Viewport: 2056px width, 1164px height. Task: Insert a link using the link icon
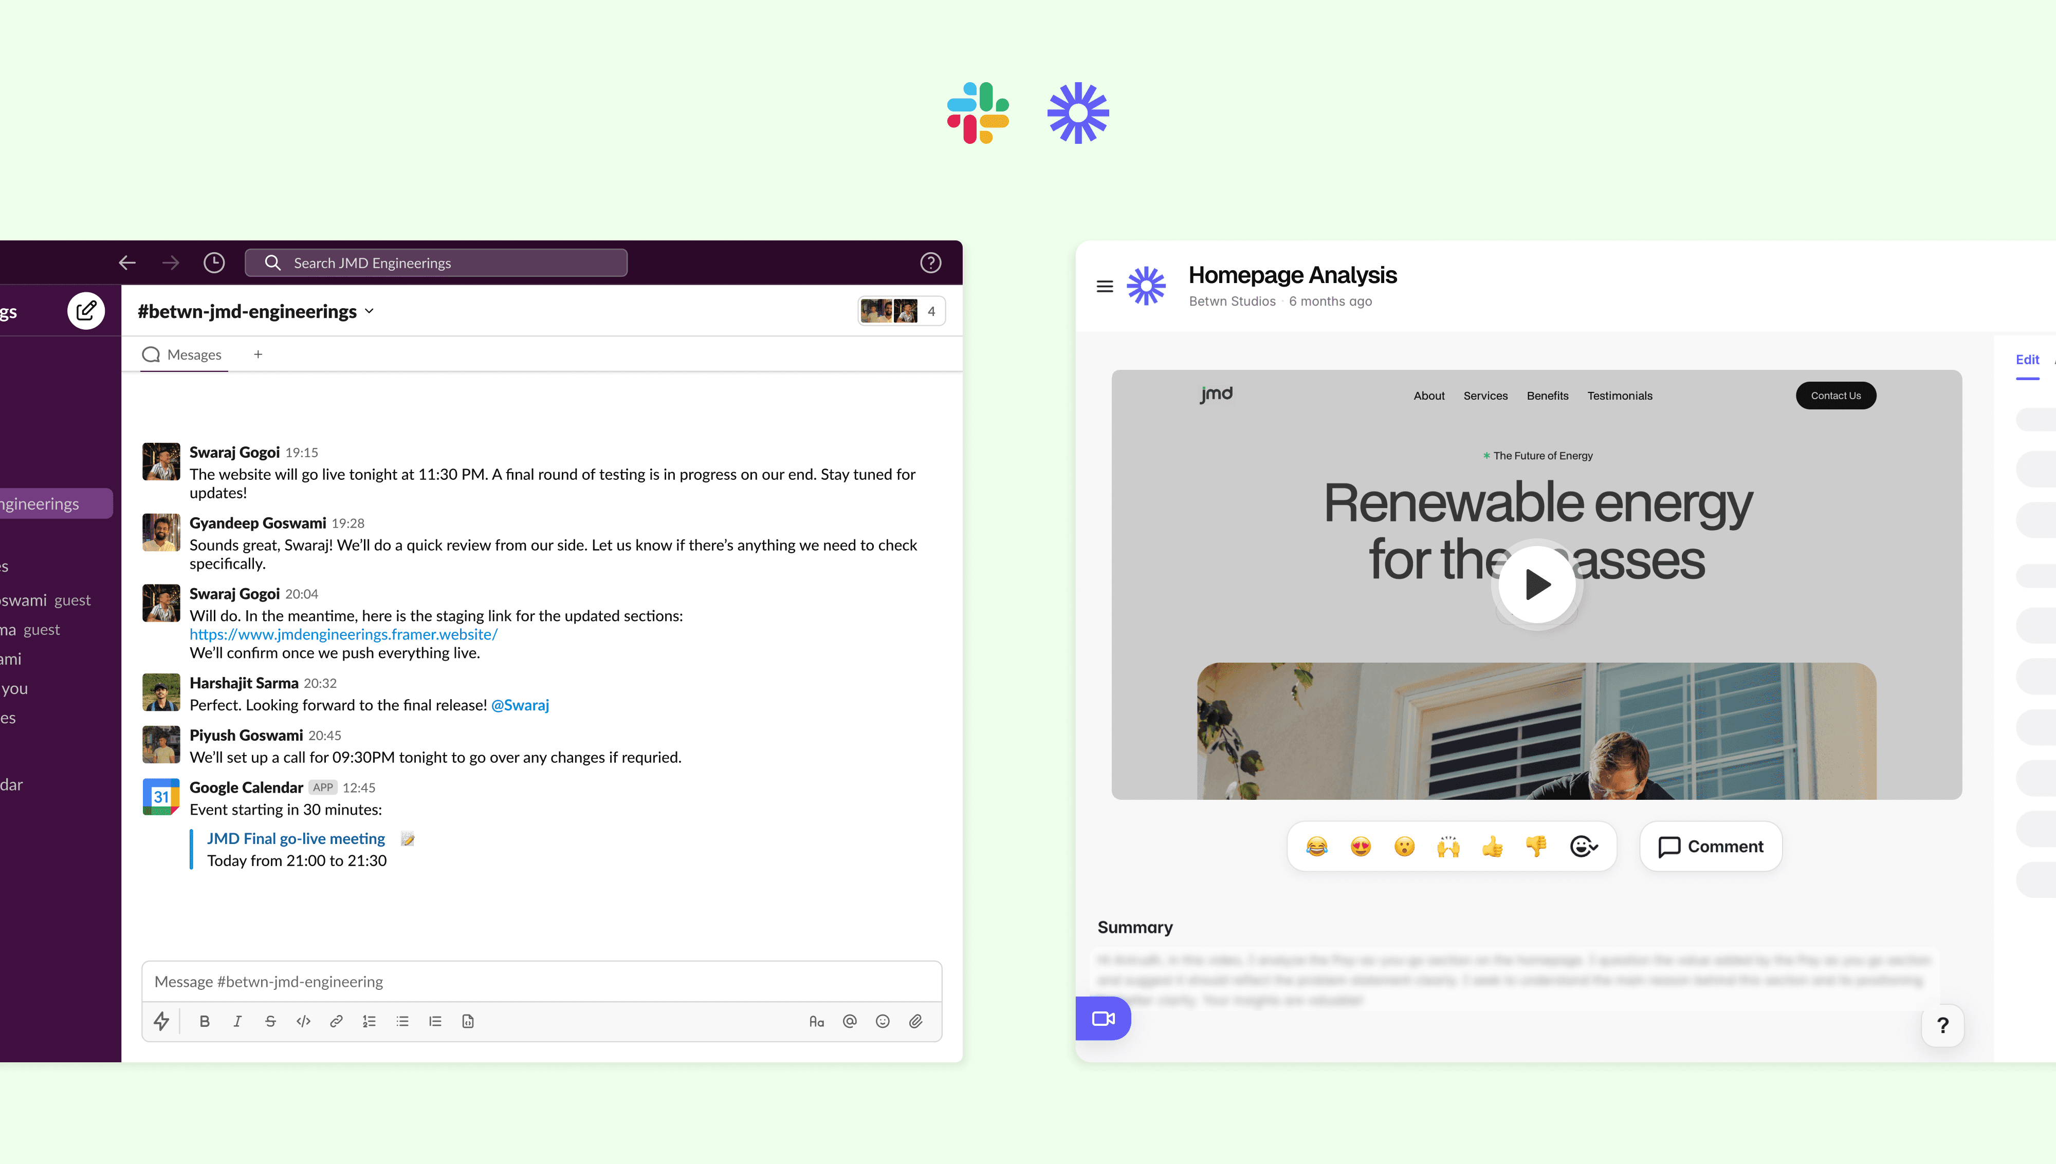point(336,1021)
